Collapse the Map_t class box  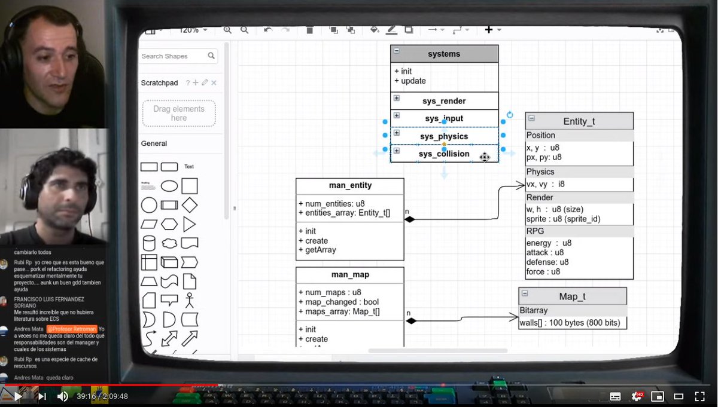pyautogui.click(x=525, y=293)
